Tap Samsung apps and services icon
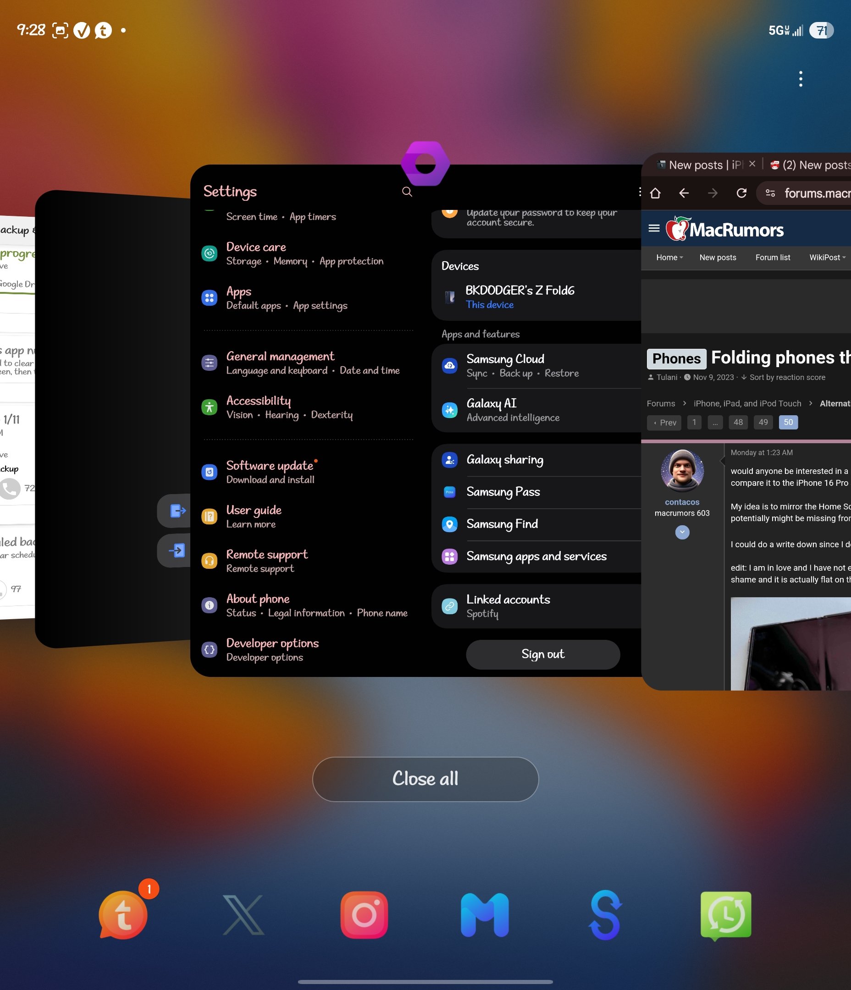Screen dimensions: 851x990 click(449, 556)
